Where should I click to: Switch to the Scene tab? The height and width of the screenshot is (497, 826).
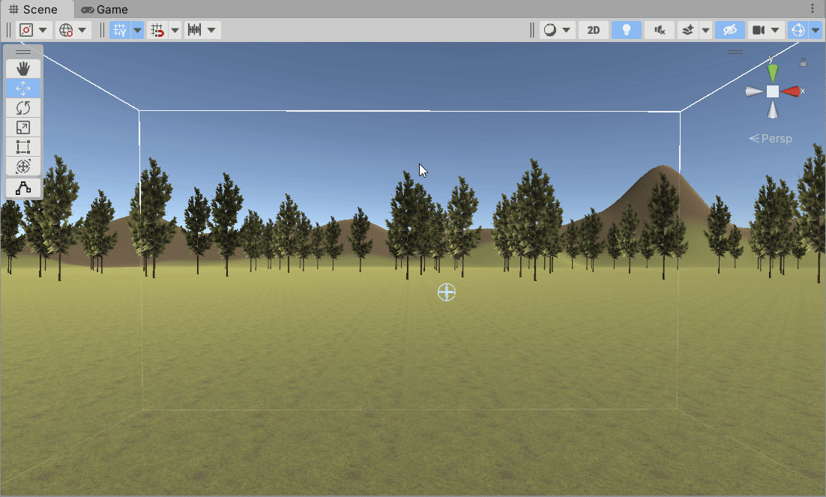[33, 10]
